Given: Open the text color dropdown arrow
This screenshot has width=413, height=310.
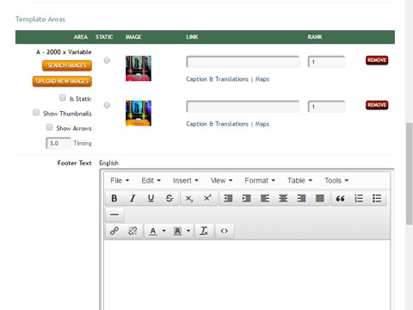Looking at the screenshot, I should click(x=164, y=231).
